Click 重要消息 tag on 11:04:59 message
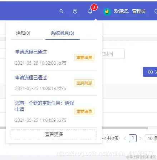The height and width of the screenshot is (160, 157). pos(84,111)
